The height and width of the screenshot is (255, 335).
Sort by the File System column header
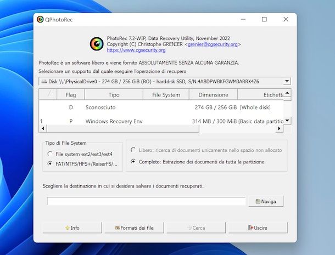pyautogui.click(x=166, y=94)
